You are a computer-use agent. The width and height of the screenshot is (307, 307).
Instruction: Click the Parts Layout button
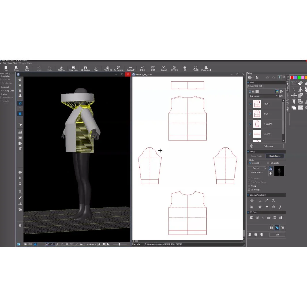pos(266,146)
